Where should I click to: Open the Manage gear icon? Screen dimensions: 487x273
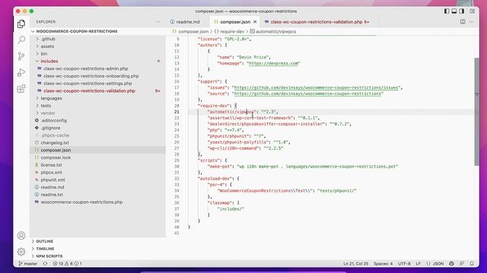click(x=21, y=252)
